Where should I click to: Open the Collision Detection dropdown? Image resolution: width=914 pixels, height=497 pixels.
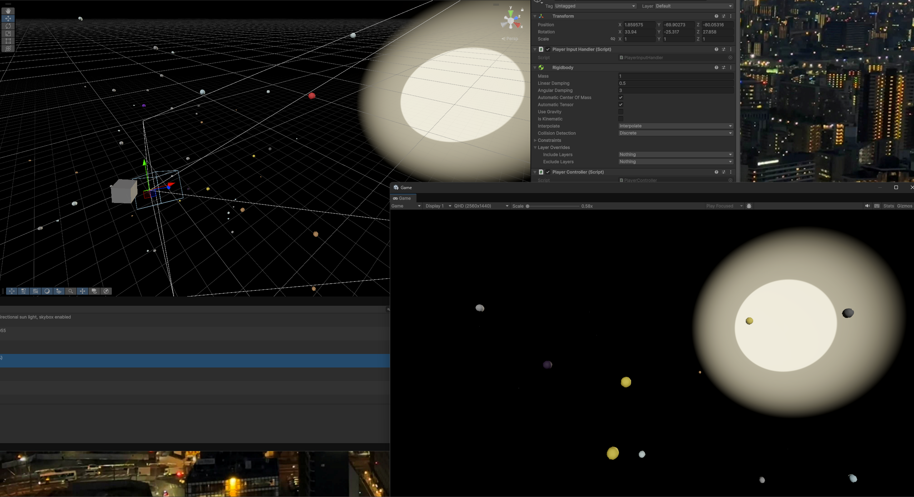coord(675,133)
